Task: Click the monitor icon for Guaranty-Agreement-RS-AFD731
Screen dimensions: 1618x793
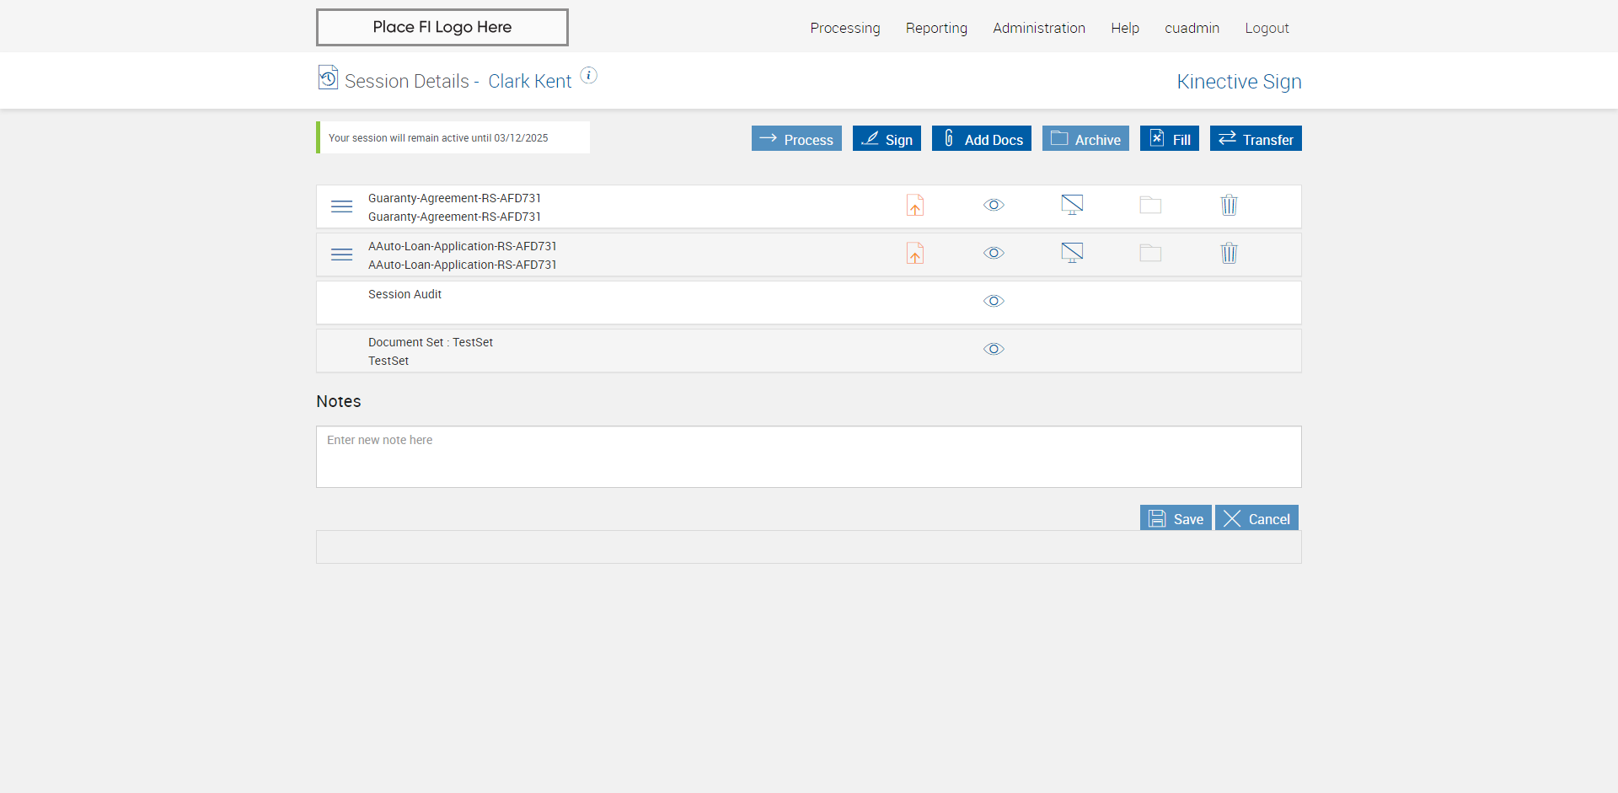Action: point(1072,205)
